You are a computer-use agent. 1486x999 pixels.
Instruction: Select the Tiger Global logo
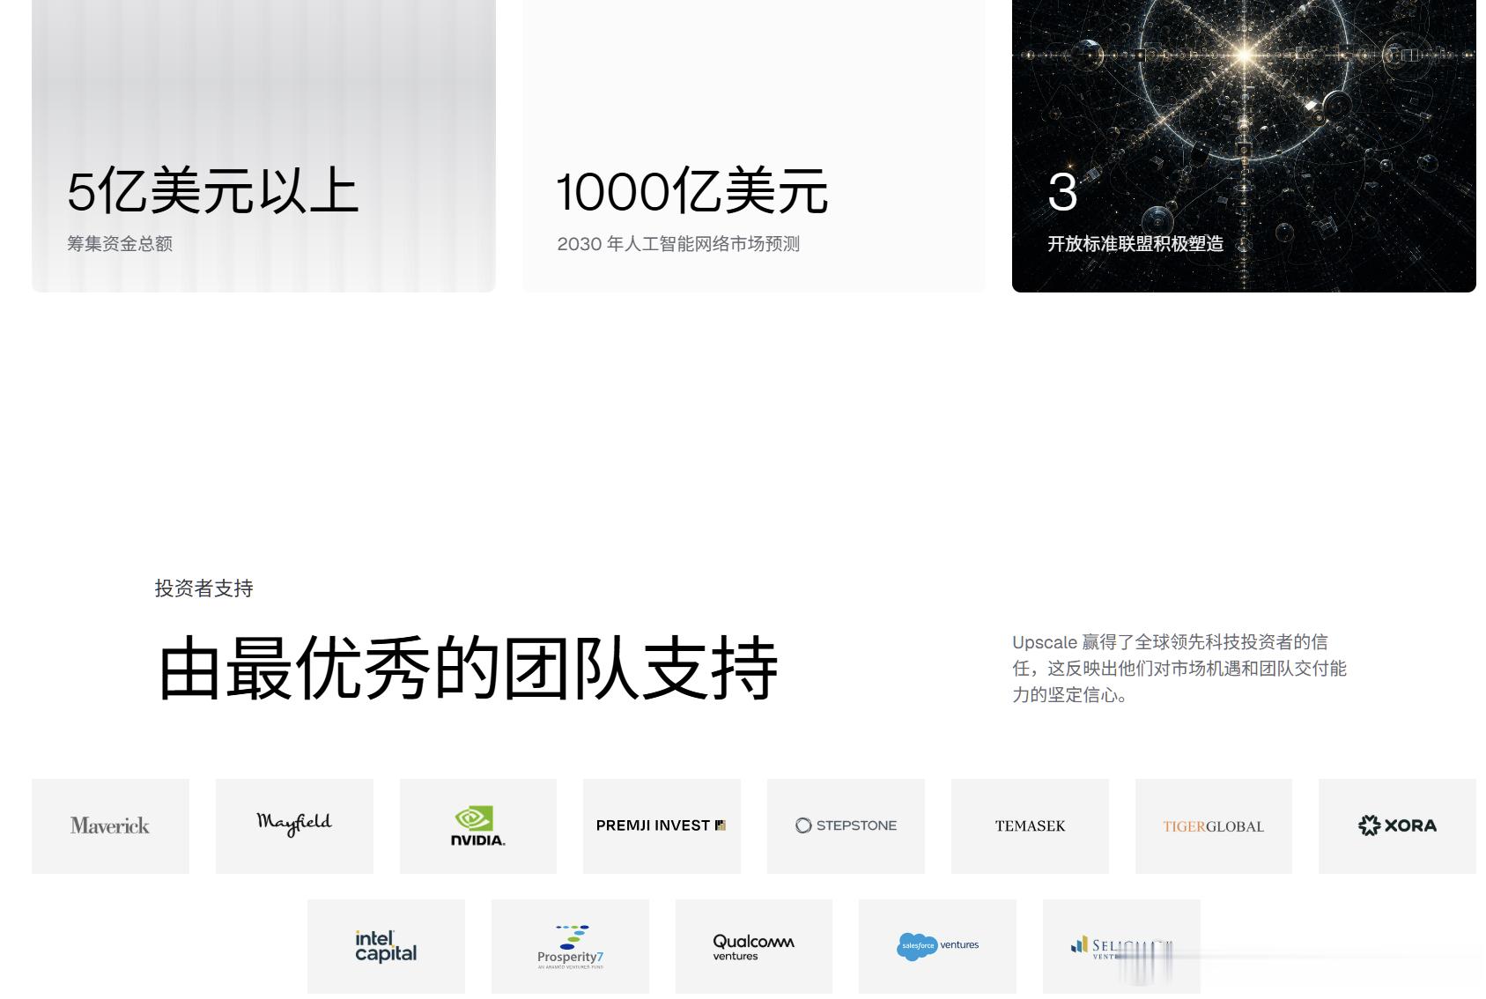point(1214,825)
